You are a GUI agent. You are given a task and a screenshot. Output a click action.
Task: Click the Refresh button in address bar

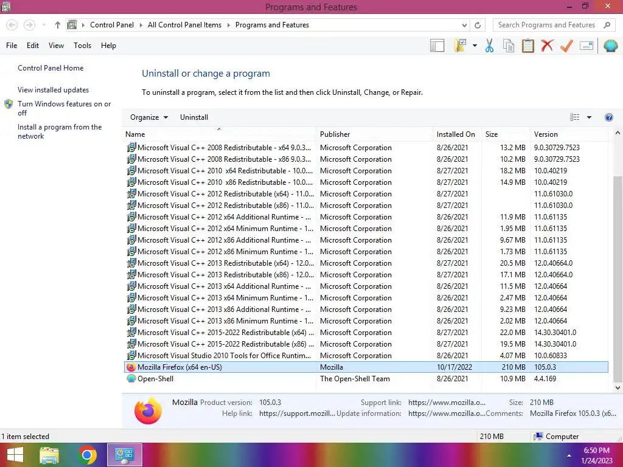click(478, 25)
